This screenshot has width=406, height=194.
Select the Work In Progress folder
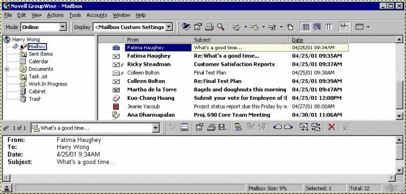click(x=48, y=84)
